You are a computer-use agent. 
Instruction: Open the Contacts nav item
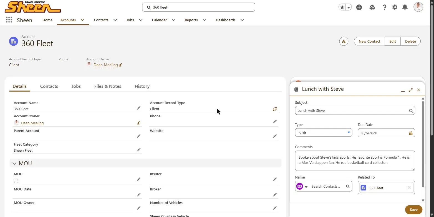(x=101, y=20)
